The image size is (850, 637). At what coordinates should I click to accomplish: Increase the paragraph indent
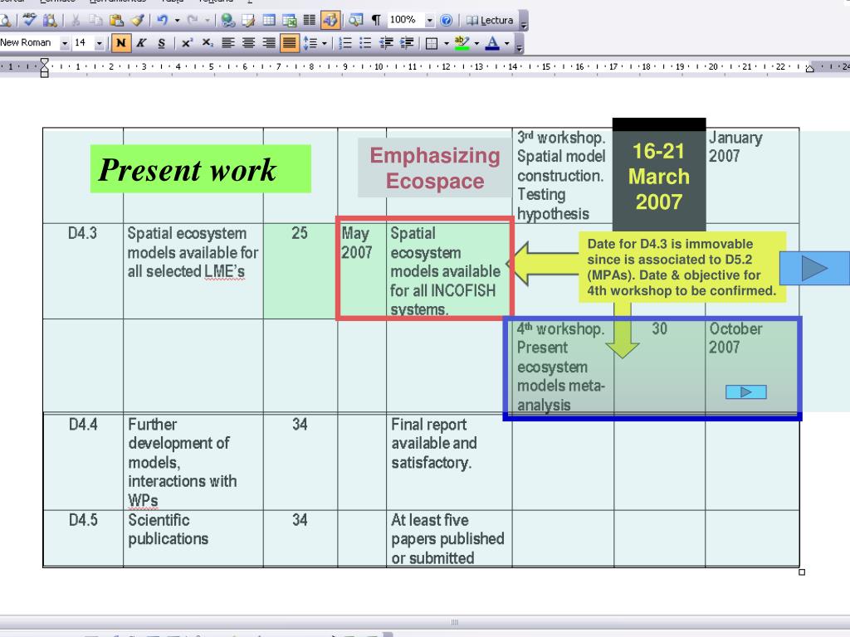(407, 43)
